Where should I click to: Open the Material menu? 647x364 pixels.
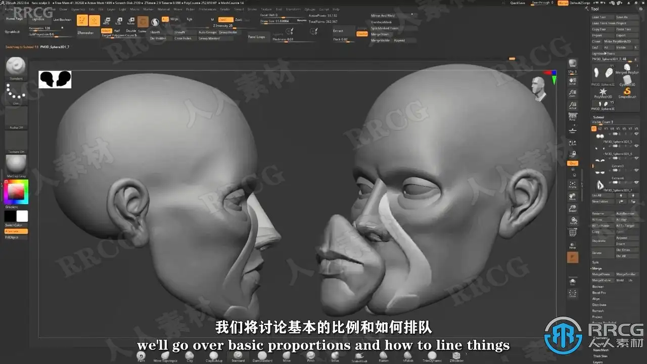tap(163, 9)
